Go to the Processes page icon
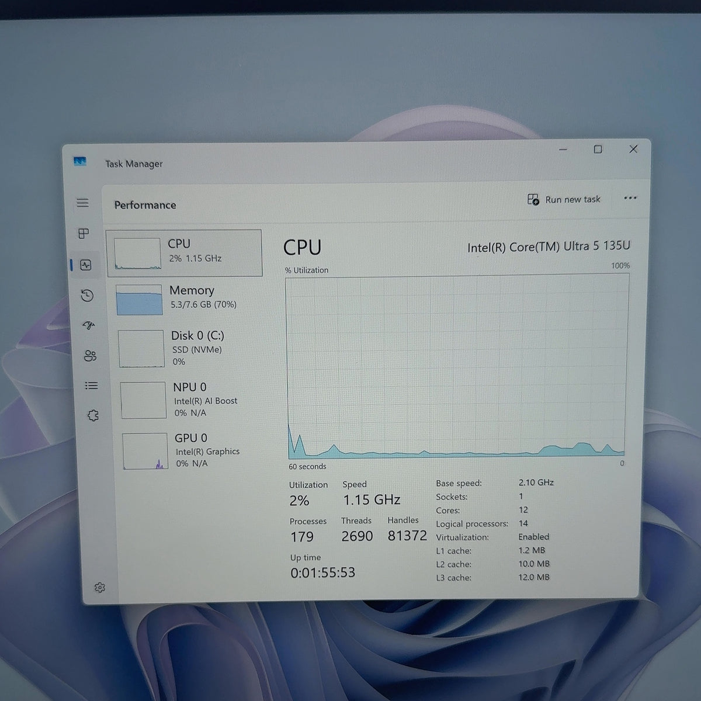The width and height of the screenshot is (701, 701). (x=84, y=234)
